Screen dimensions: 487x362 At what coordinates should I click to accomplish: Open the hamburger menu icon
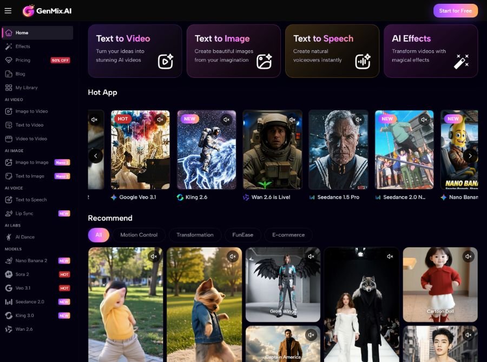click(x=8, y=11)
